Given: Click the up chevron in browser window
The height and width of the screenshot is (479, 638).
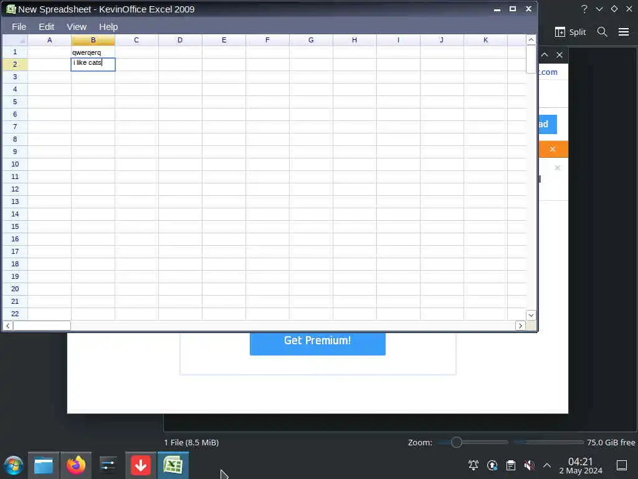Looking at the screenshot, I should point(545,55).
